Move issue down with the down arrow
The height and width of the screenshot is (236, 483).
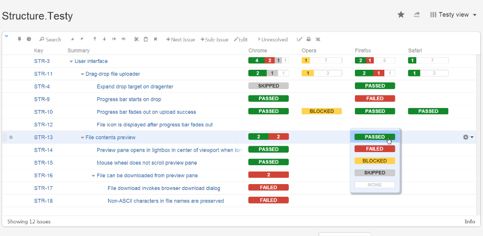[x=104, y=39]
